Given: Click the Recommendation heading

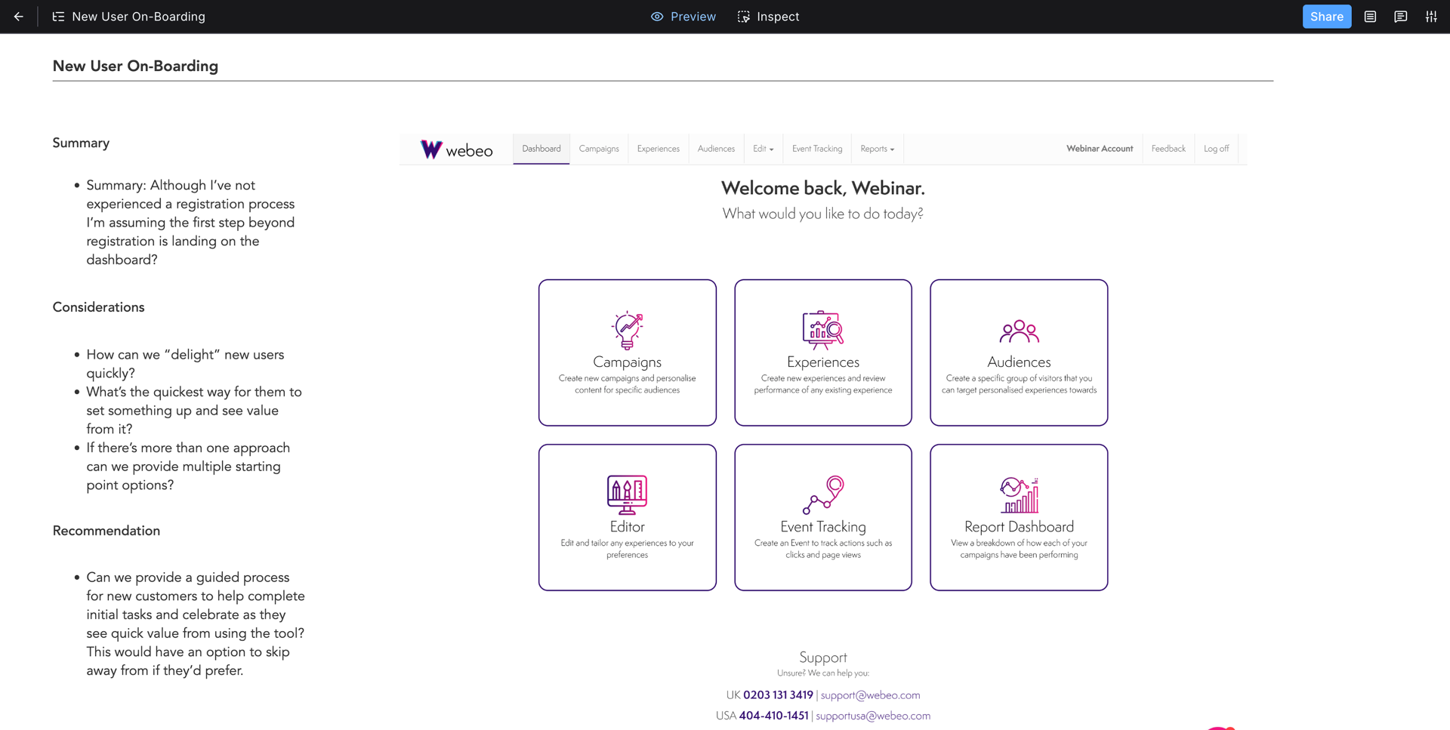Looking at the screenshot, I should [x=106, y=531].
